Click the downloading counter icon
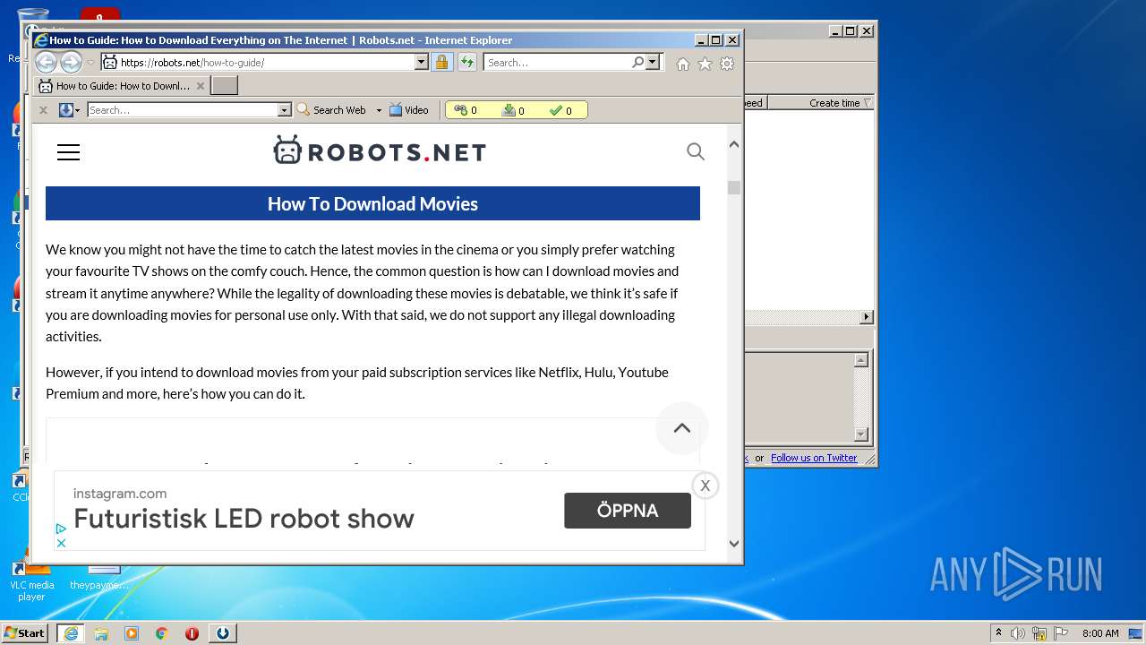Viewport: 1146px width, 645px height. pyautogui.click(x=509, y=110)
